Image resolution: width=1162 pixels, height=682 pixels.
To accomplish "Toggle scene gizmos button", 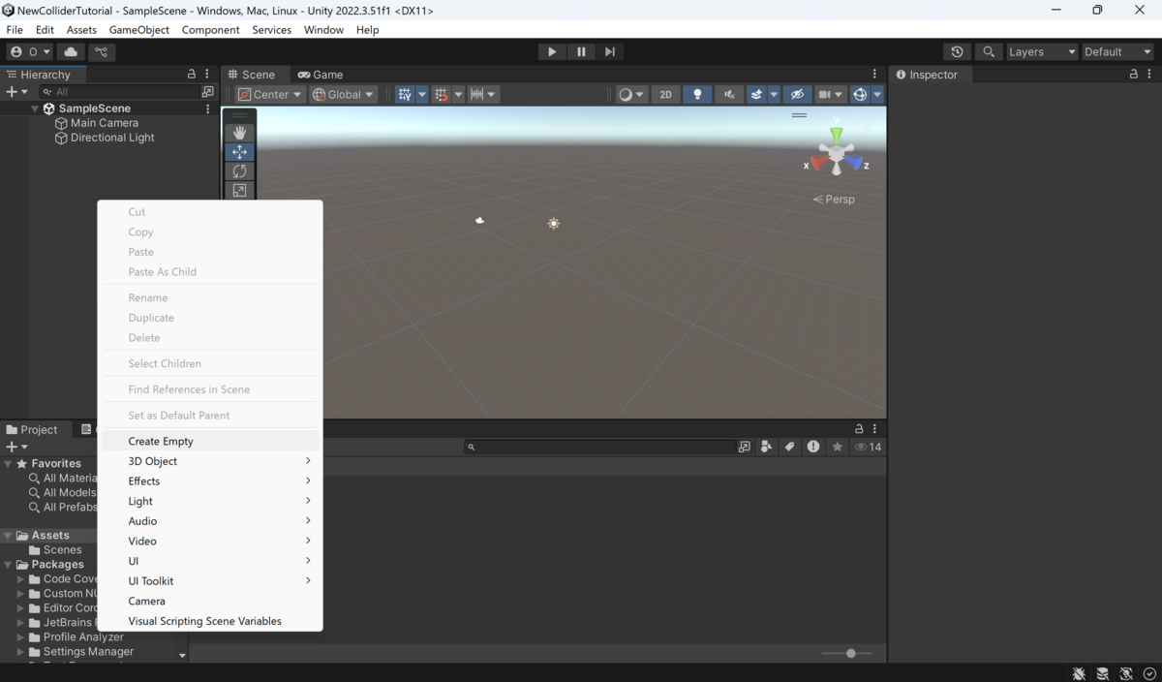I will pyautogui.click(x=860, y=94).
